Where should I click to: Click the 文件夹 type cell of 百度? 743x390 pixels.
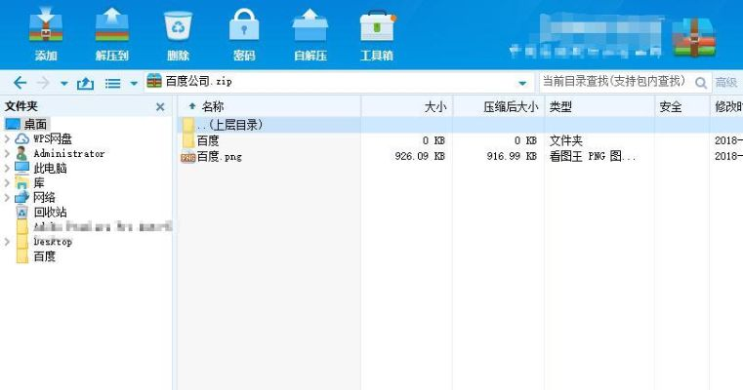pos(565,140)
